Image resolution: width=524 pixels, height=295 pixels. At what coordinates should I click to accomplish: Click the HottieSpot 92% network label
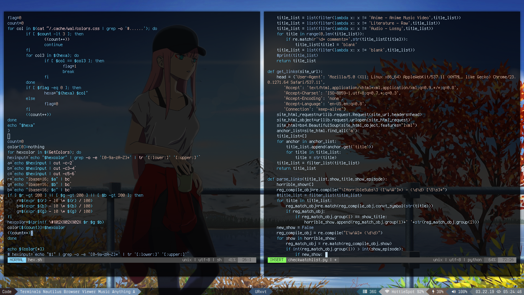pos(408,292)
